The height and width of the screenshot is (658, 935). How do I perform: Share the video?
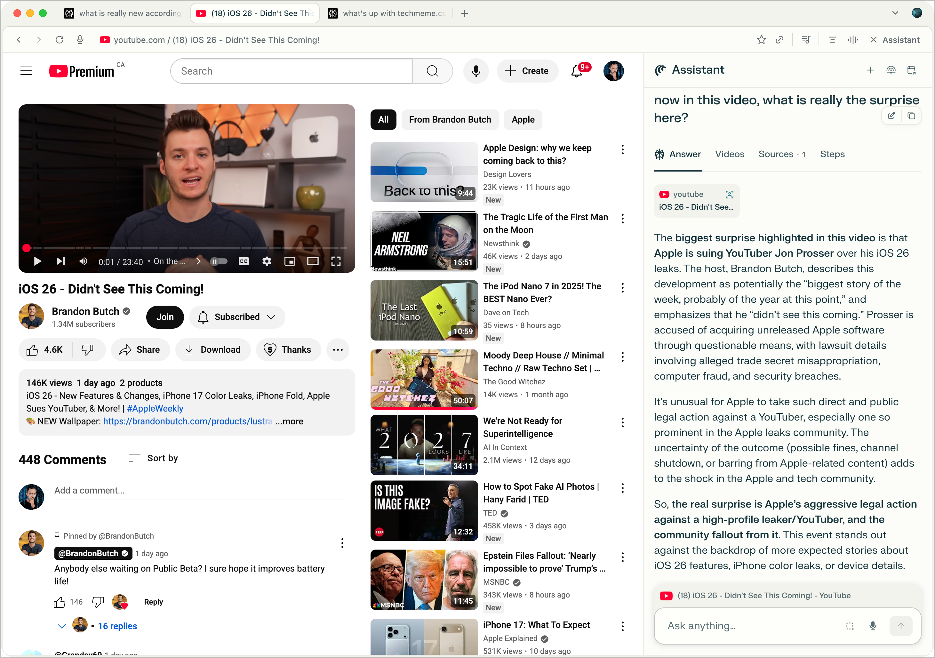[x=140, y=350]
